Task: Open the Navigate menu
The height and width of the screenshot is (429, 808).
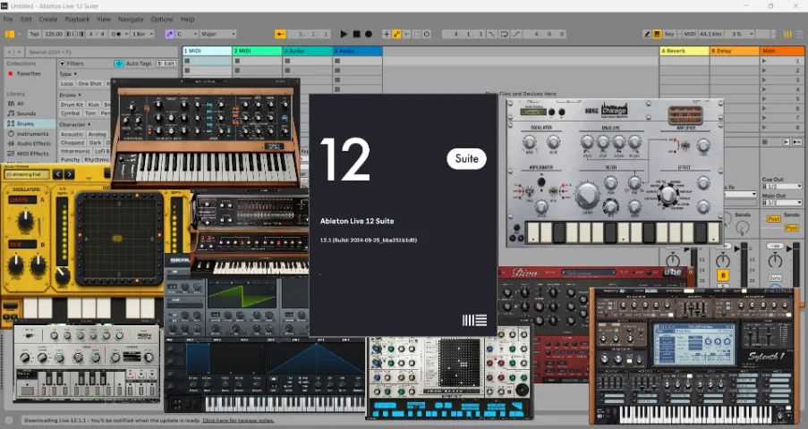Action: (131, 19)
